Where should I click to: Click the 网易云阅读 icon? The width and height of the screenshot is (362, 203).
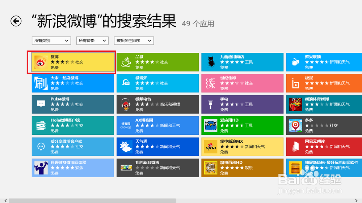click(x=295, y=147)
